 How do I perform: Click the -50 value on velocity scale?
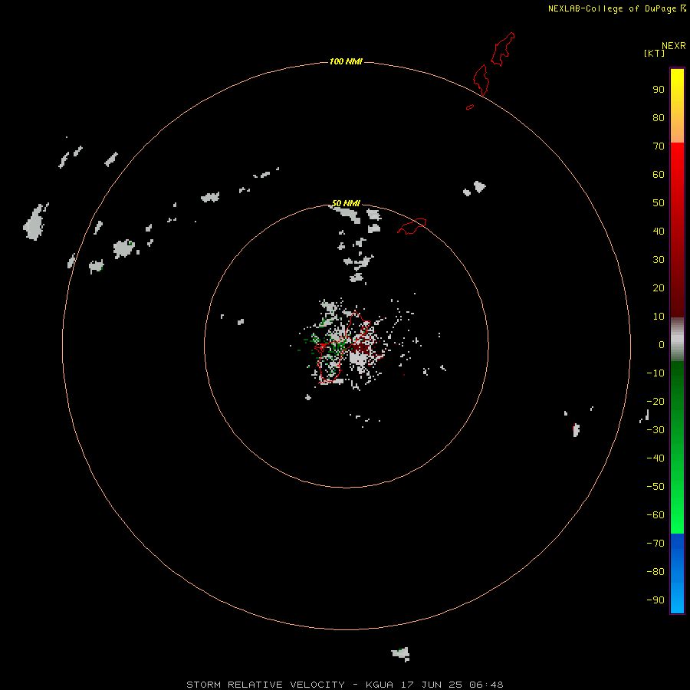[x=655, y=486]
